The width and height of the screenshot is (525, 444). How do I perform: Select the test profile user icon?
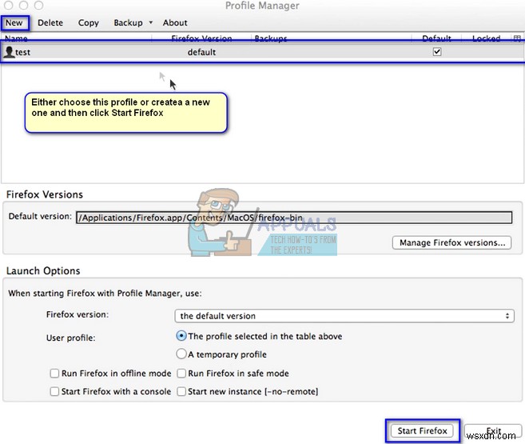[9, 52]
